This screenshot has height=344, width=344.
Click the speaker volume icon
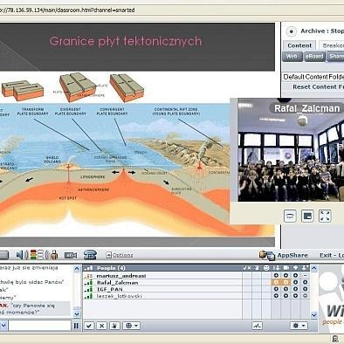pos(22,255)
